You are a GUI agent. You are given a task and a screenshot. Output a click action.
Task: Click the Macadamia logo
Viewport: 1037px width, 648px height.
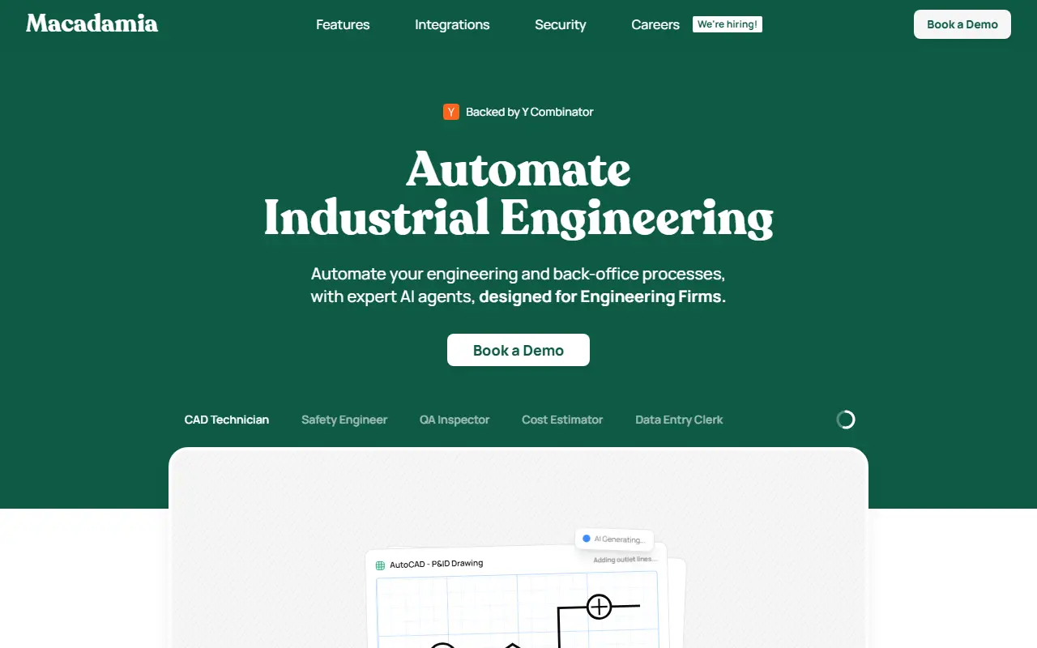tap(92, 23)
